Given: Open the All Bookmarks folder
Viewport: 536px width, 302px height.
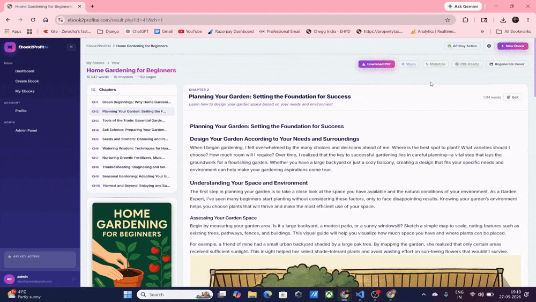Looking at the screenshot, I should (x=513, y=32).
